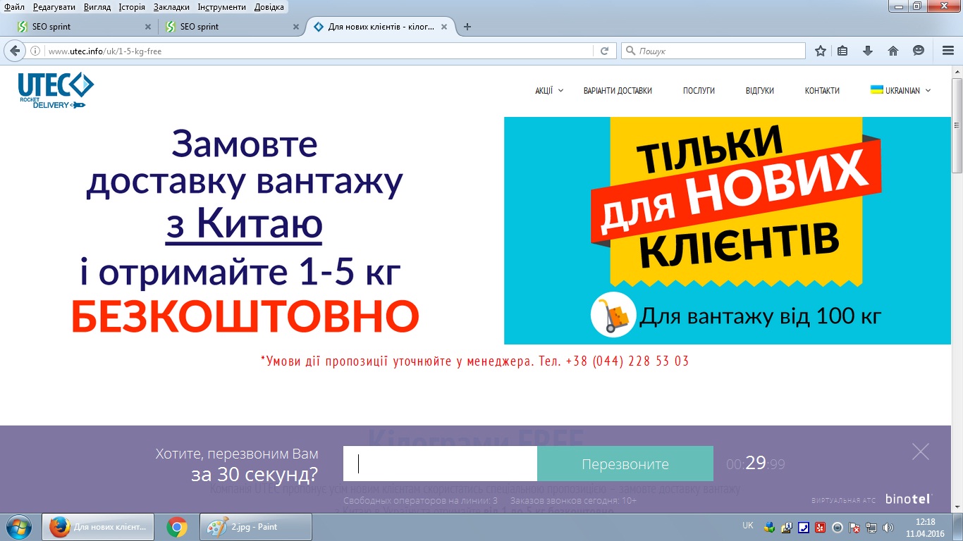This screenshot has width=963, height=541.
Task: Open Windows Start button
Action: click(x=17, y=527)
